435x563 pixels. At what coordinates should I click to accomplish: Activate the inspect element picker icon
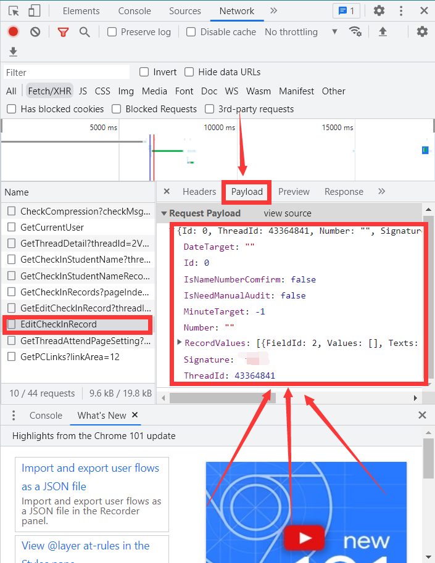click(x=14, y=10)
